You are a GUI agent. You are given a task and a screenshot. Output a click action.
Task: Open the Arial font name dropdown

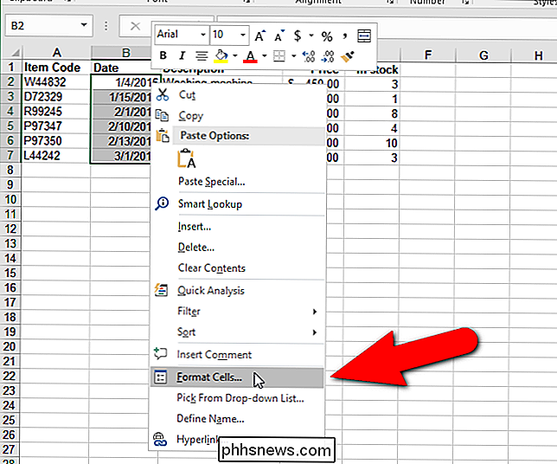pyautogui.click(x=203, y=35)
